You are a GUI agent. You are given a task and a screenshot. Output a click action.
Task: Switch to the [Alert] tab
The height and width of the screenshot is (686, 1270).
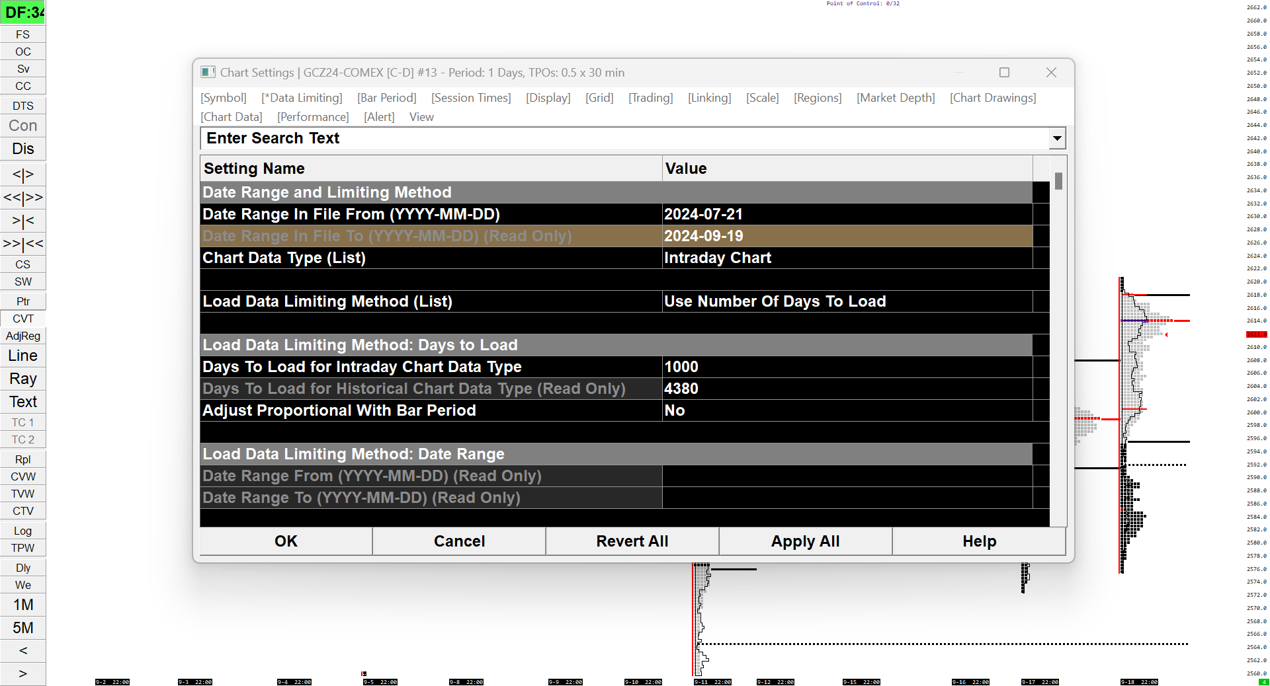[x=379, y=117]
